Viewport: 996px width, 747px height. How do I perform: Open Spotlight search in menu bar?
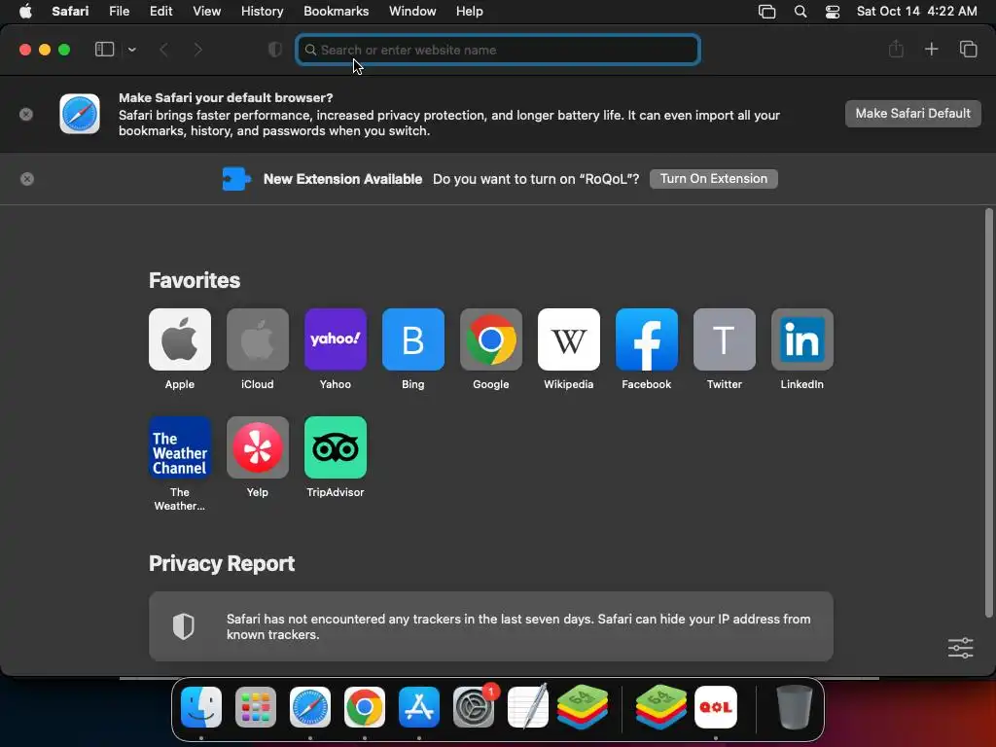coord(800,12)
